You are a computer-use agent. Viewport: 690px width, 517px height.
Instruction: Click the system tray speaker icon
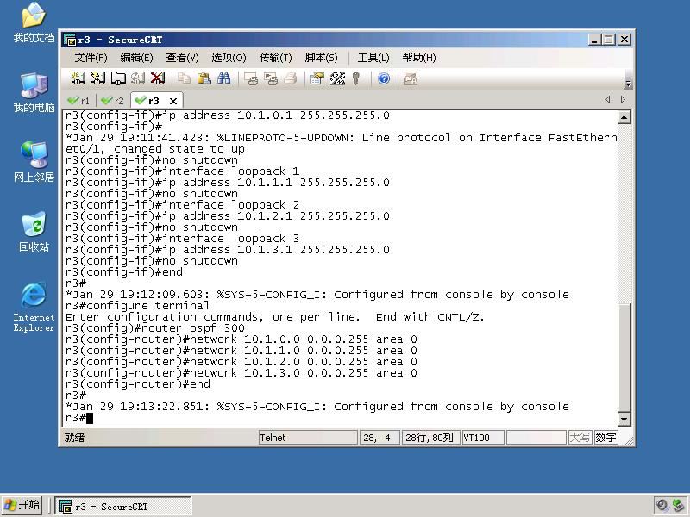click(662, 506)
